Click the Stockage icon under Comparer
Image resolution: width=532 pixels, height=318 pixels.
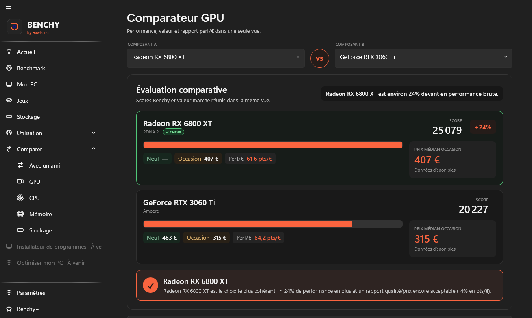20,230
